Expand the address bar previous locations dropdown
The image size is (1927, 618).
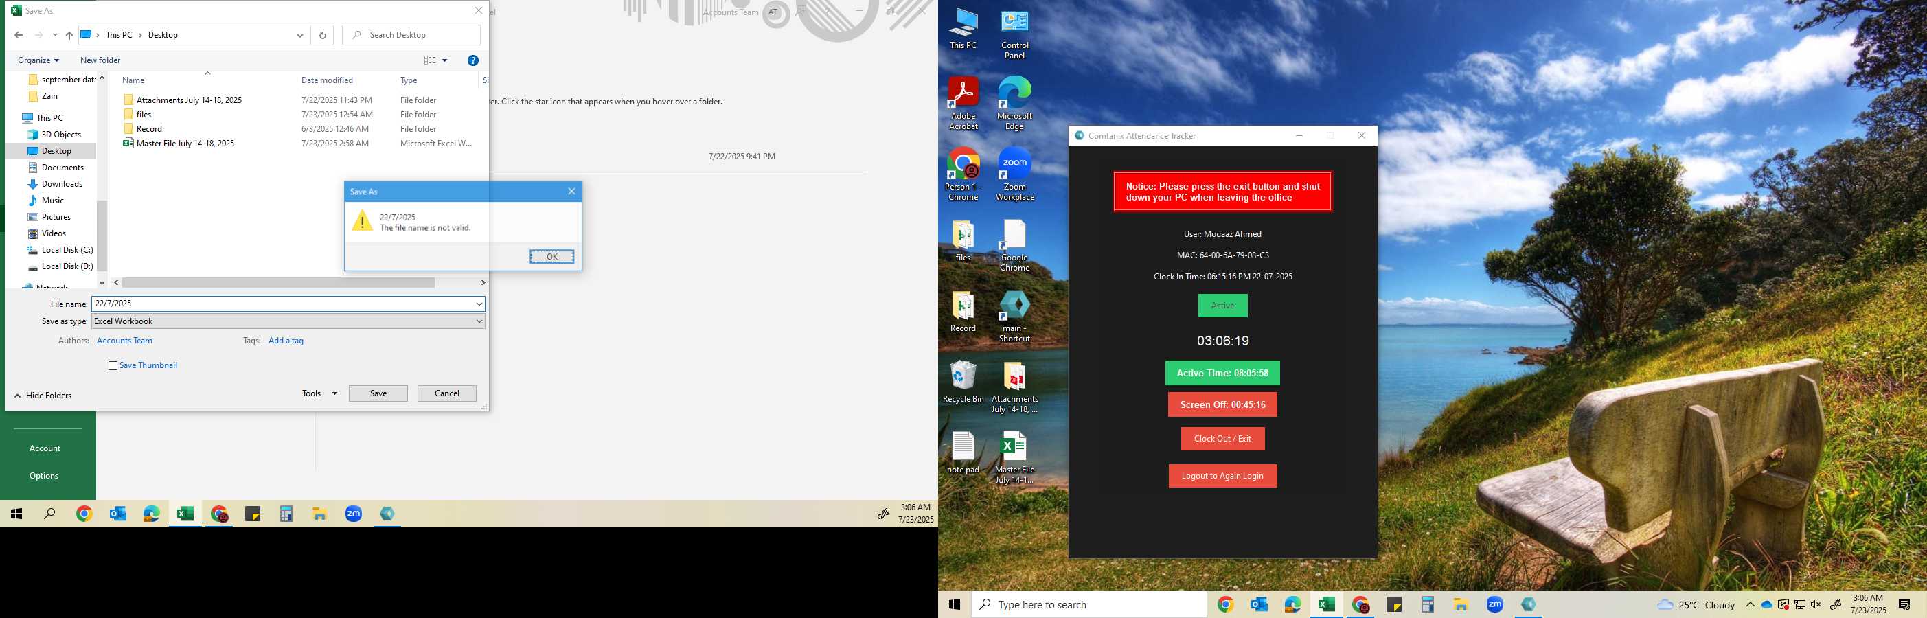[x=300, y=35]
